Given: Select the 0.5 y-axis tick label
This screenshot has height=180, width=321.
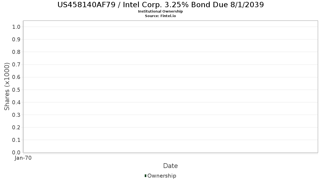Looking at the screenshot, I should point(16,90).
